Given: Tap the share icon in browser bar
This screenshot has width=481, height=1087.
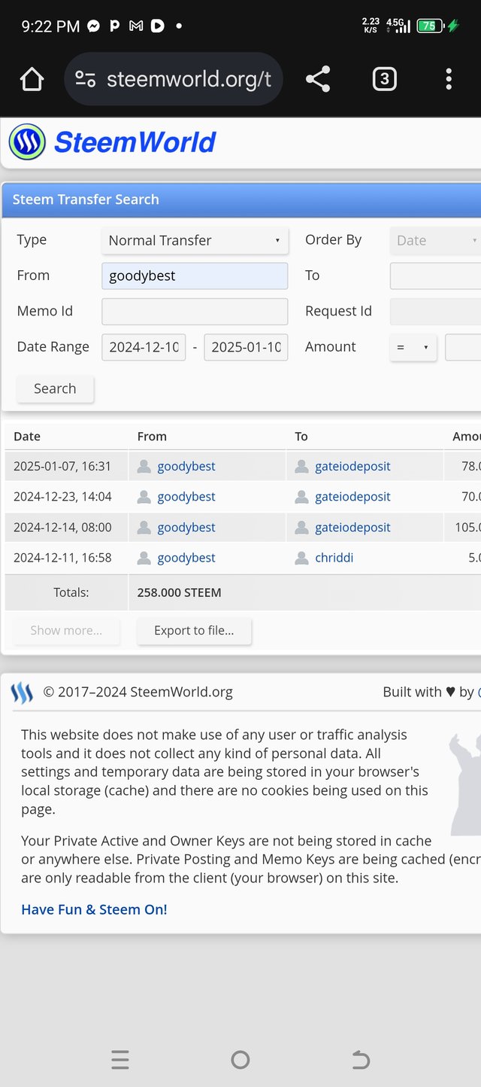Looking at the screenshot, I should (318, 79).
